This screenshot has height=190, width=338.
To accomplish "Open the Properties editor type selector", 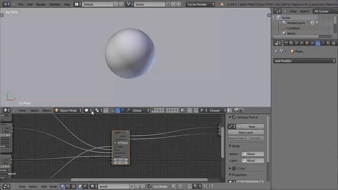I will coord(277,43).
